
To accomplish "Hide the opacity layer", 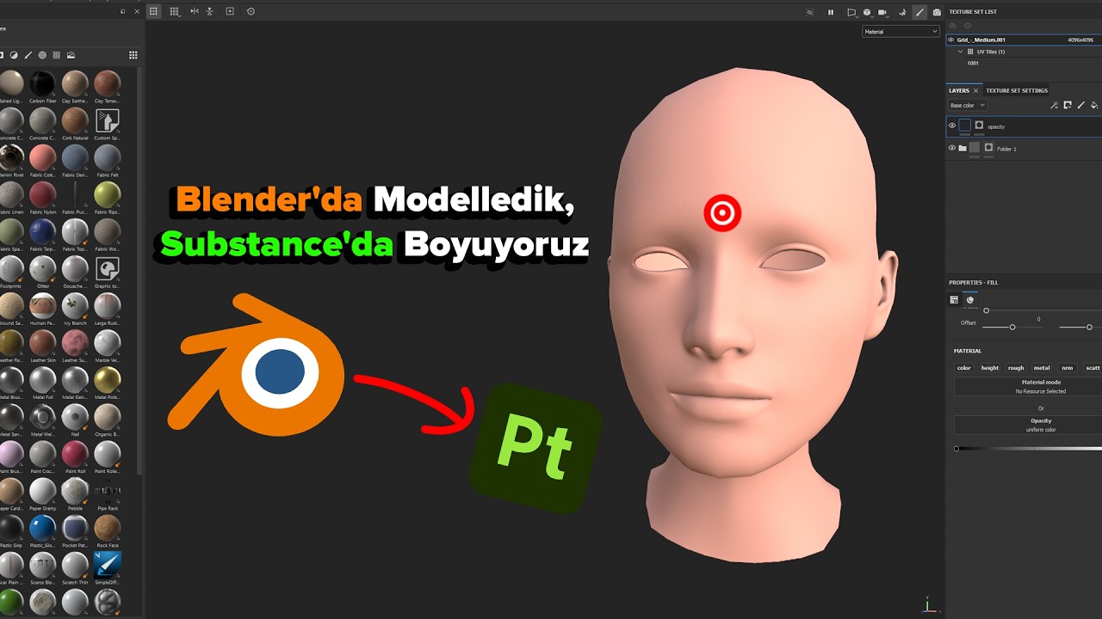I will click(x=952, y=126).
